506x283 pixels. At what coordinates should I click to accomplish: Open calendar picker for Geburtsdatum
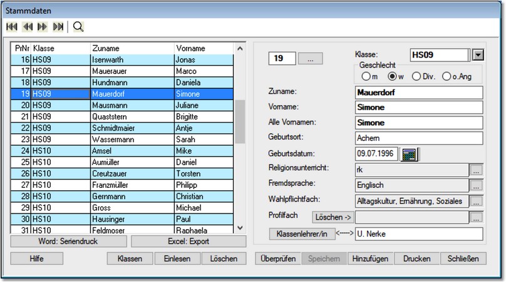point(409,154)
